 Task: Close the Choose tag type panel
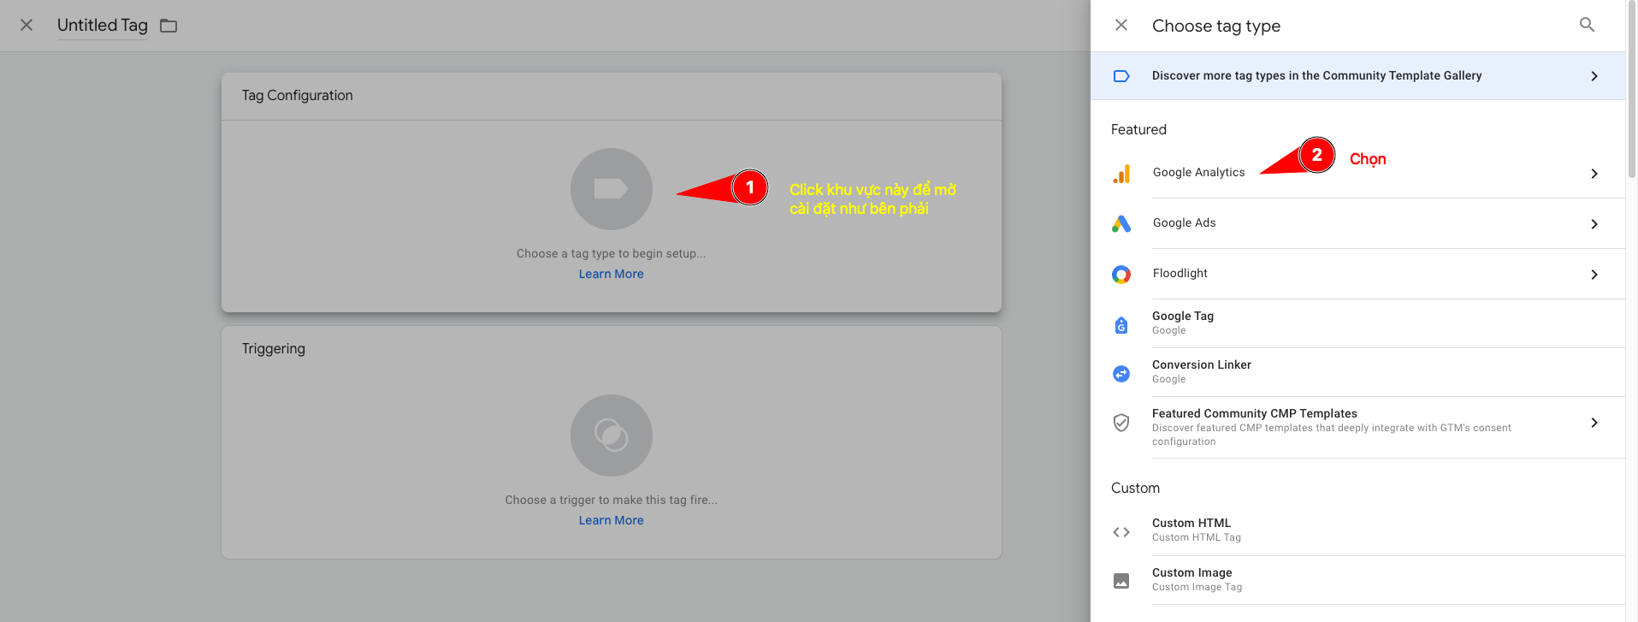tap(1121, 25)
